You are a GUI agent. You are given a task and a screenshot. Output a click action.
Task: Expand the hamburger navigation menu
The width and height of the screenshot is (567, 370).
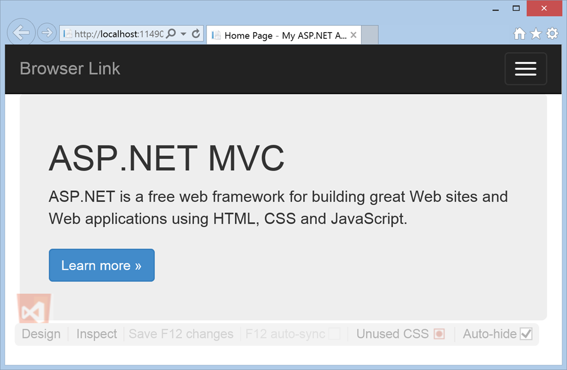click(x=525, y=69)
